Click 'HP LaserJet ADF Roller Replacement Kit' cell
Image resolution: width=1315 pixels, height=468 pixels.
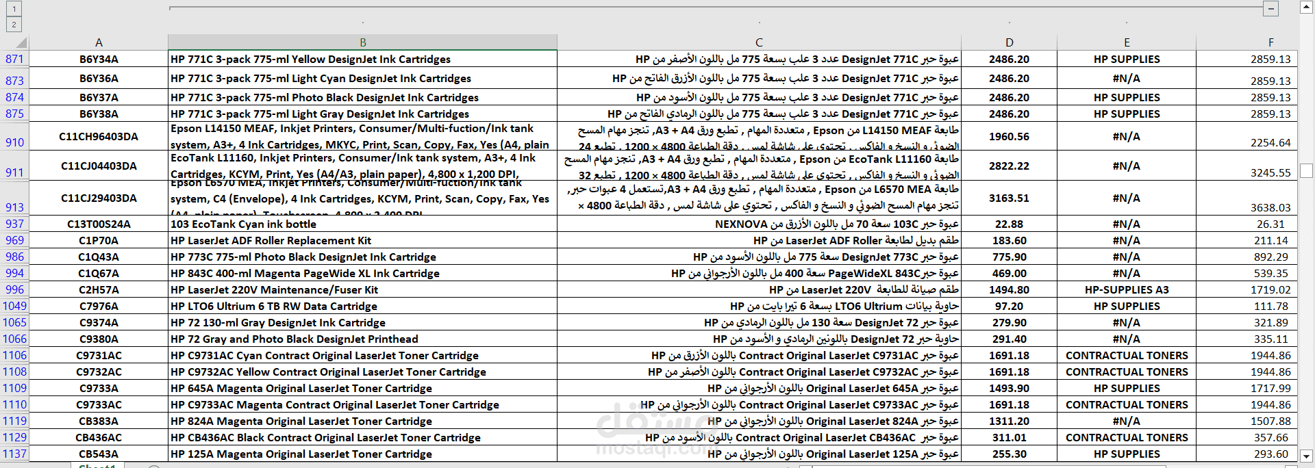tap(362, 240)
